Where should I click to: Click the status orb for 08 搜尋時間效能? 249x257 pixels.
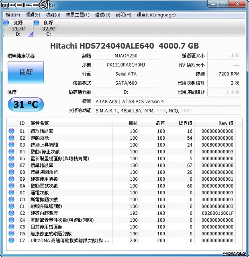coord(11,172)
